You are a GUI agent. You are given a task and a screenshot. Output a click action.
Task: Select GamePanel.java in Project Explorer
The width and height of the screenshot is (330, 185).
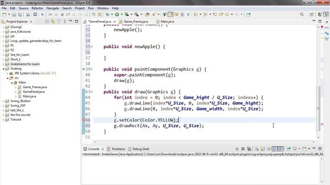[34, 91]
